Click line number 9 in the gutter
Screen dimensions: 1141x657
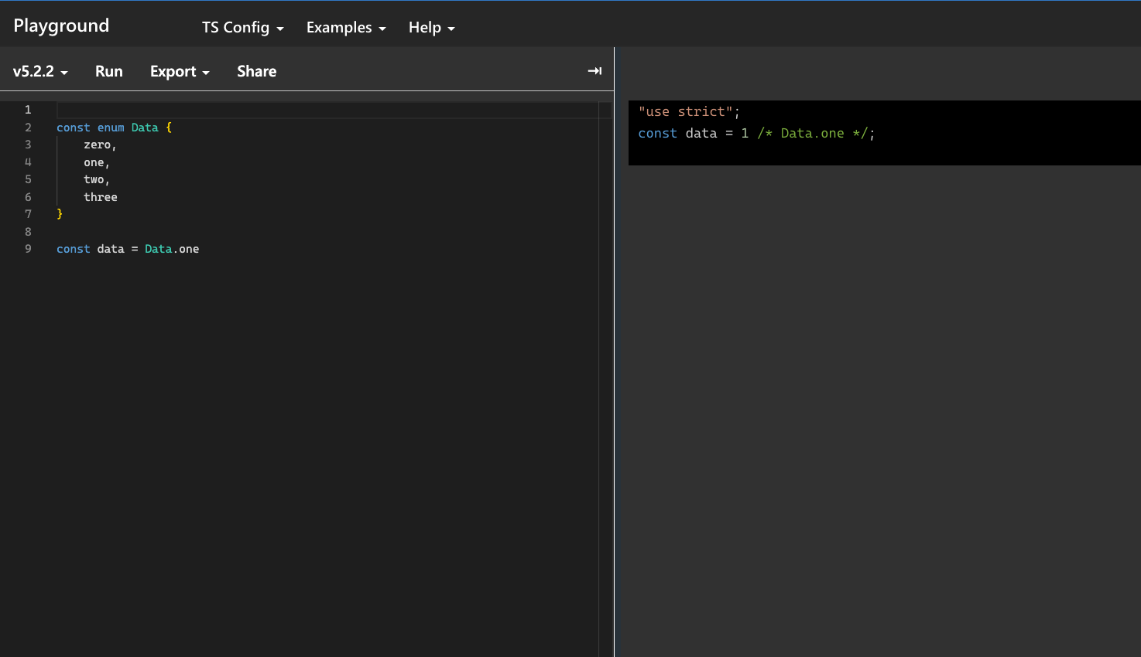coord(28,249)
